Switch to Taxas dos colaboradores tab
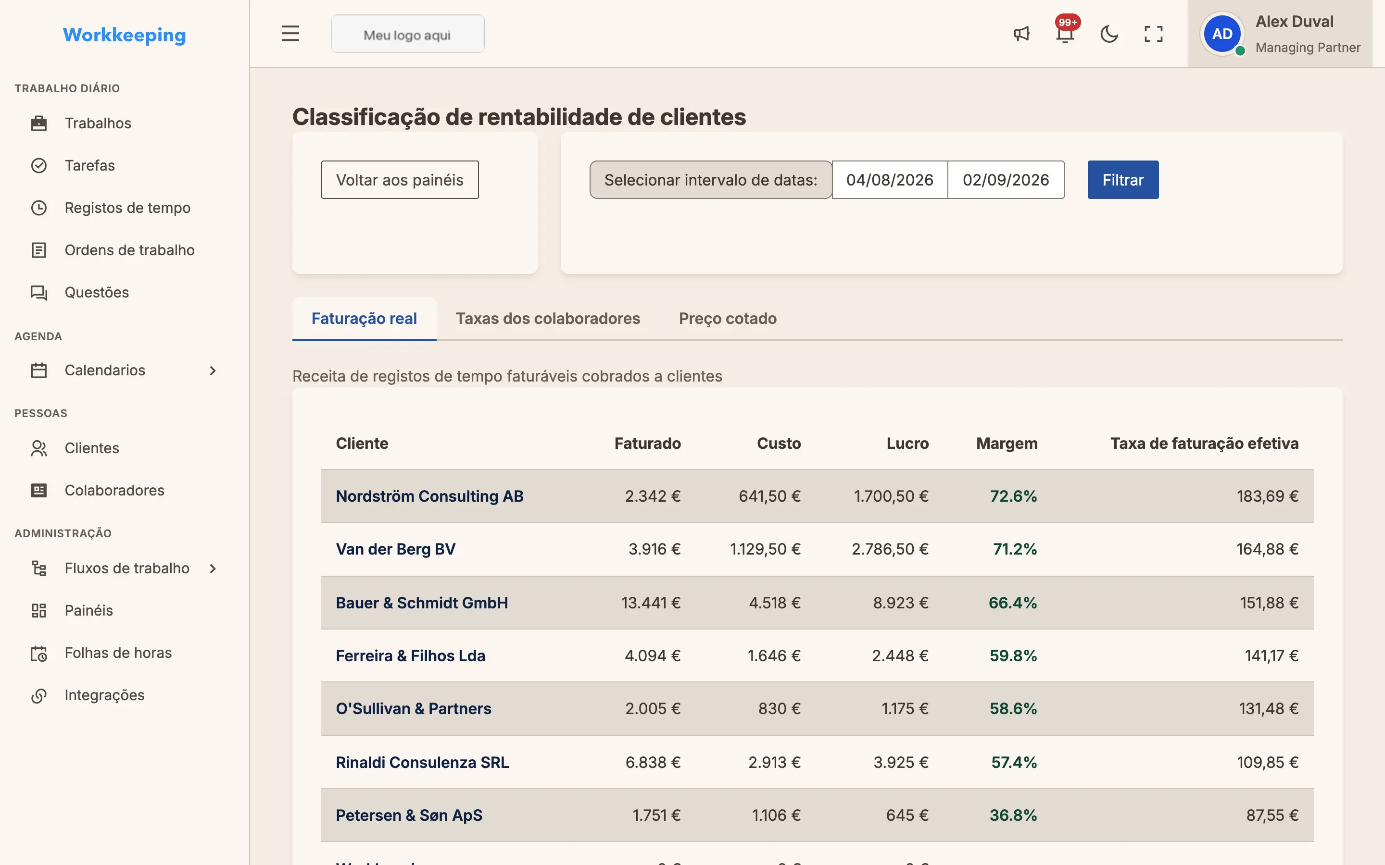Screen dimensions: 1385x865 (x=548, y=319)
